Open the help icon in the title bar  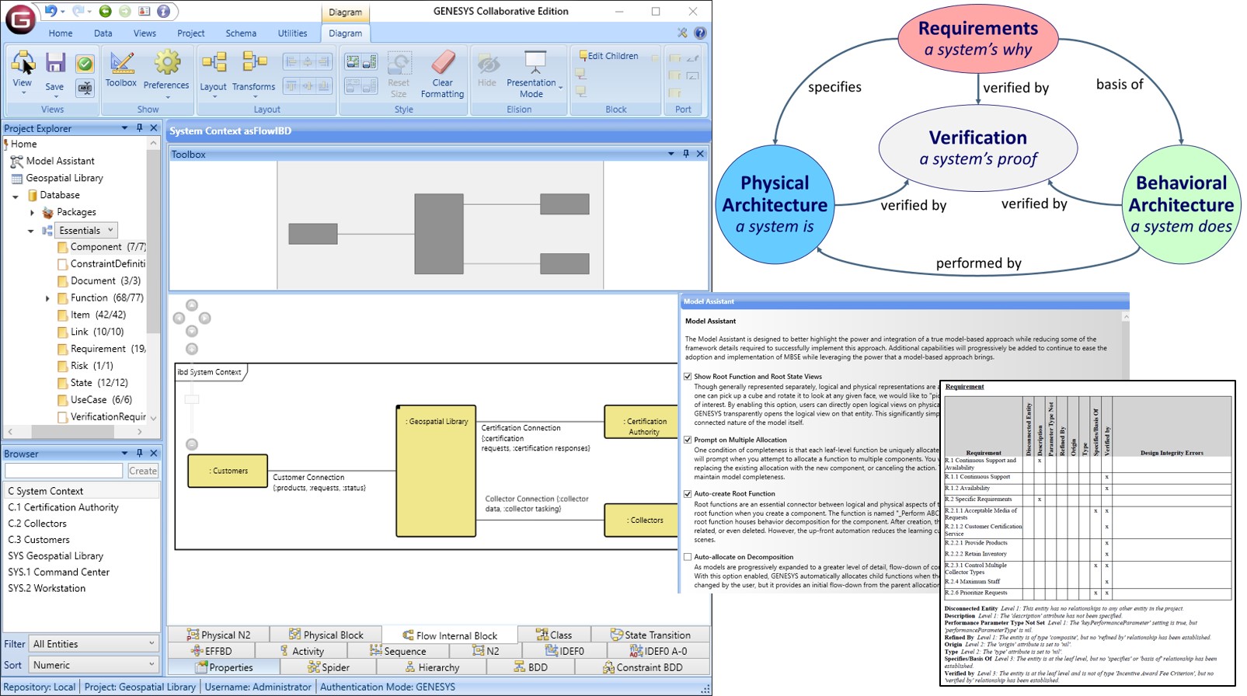pyautogui.click(x=163, y=12)
